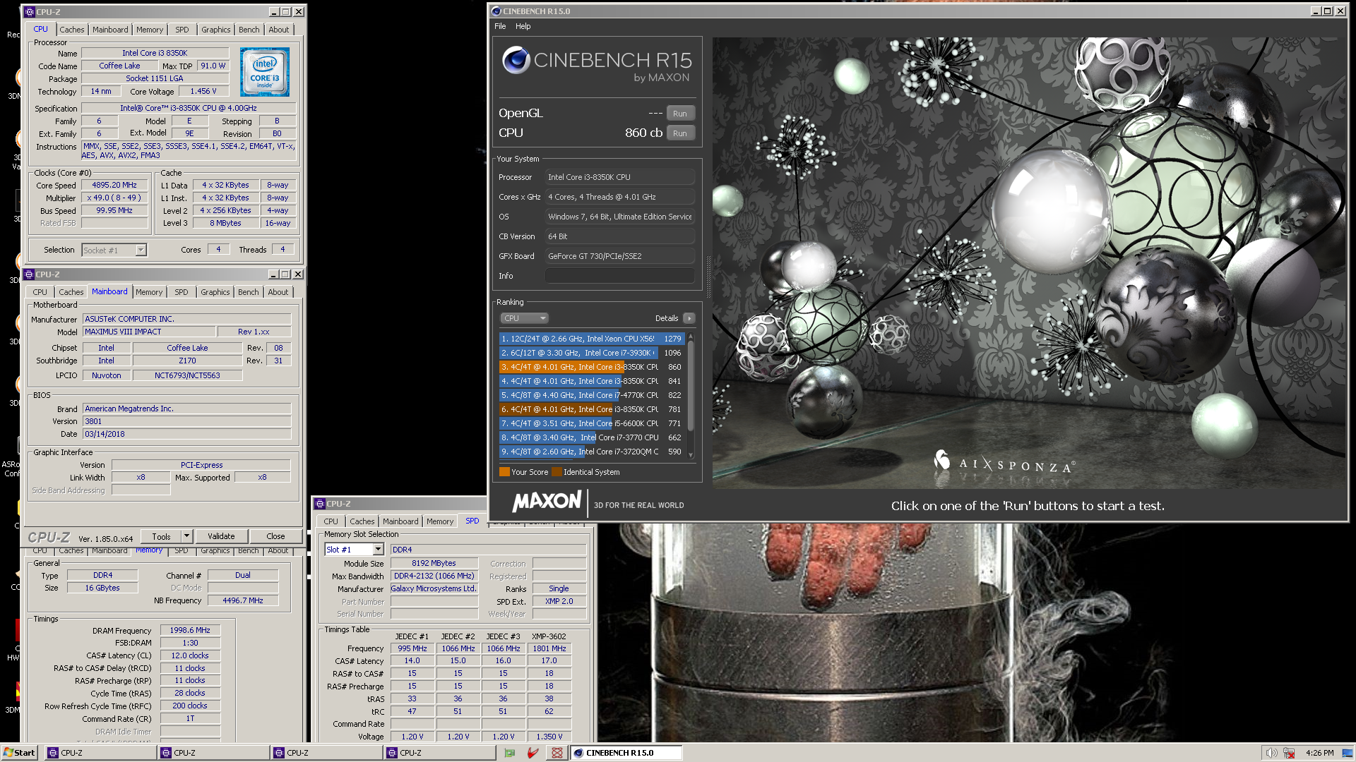Click the Processor field Intel Core i3-8350K CPU in Cinebench
This screenshot has width=1356, height=762.
coord(619,177)
